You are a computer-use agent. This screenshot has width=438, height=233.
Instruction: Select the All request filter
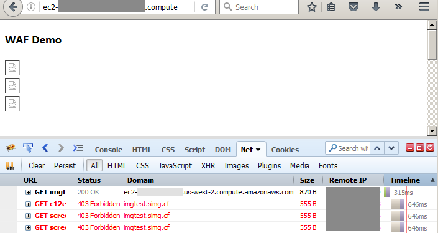[x=94, y=166]
